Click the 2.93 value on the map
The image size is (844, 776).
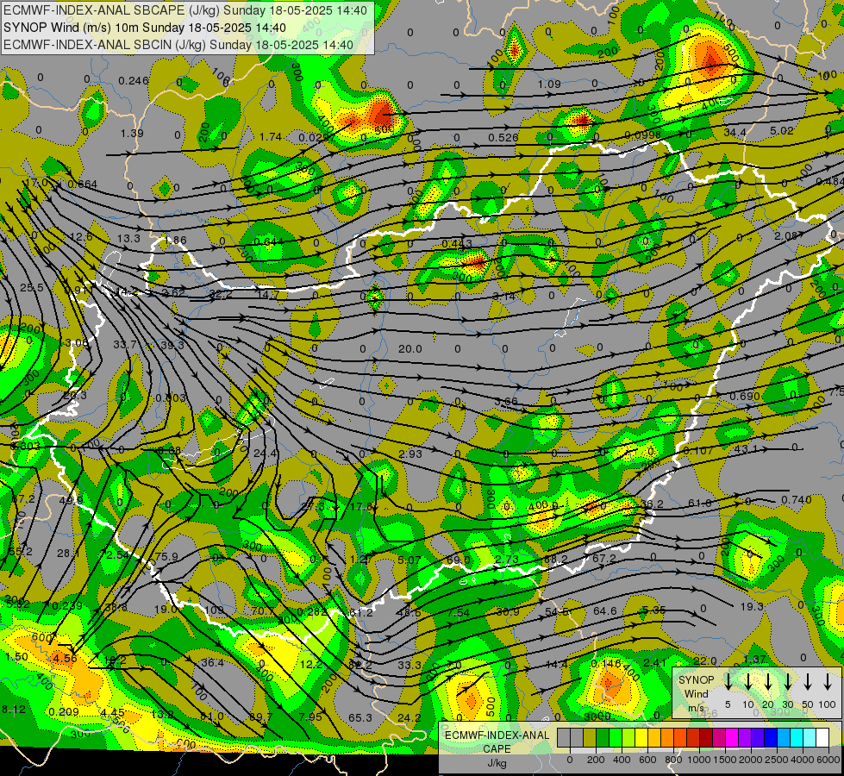click(x=410, y=454)
